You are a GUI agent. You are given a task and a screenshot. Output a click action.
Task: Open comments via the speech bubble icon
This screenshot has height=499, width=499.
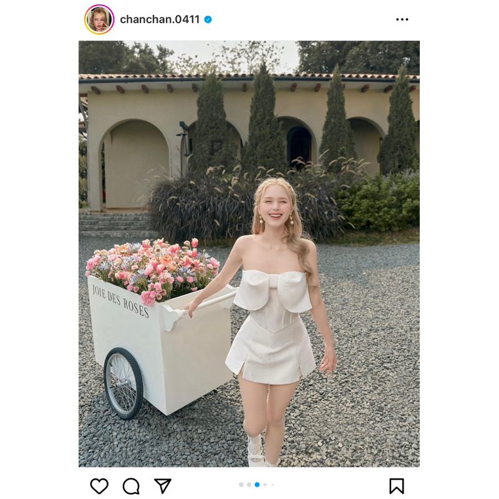pos(131,486)
